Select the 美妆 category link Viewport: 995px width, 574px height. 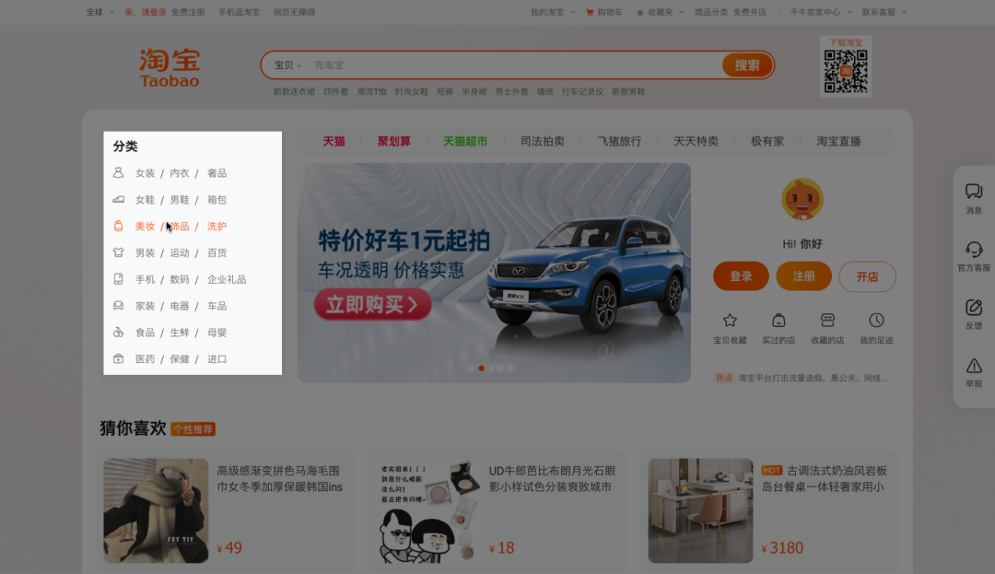coord(145,227)
